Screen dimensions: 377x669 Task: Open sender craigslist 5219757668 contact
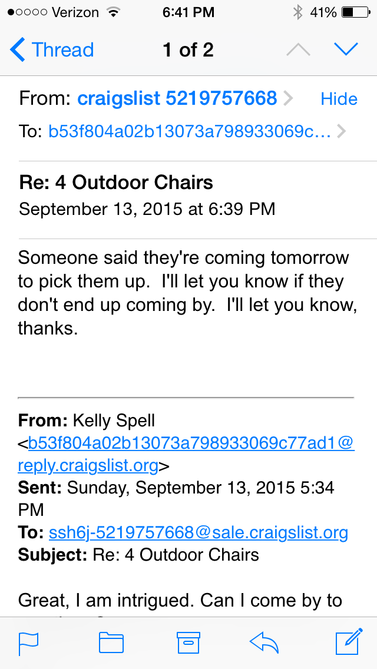click(x=177, y=98)
